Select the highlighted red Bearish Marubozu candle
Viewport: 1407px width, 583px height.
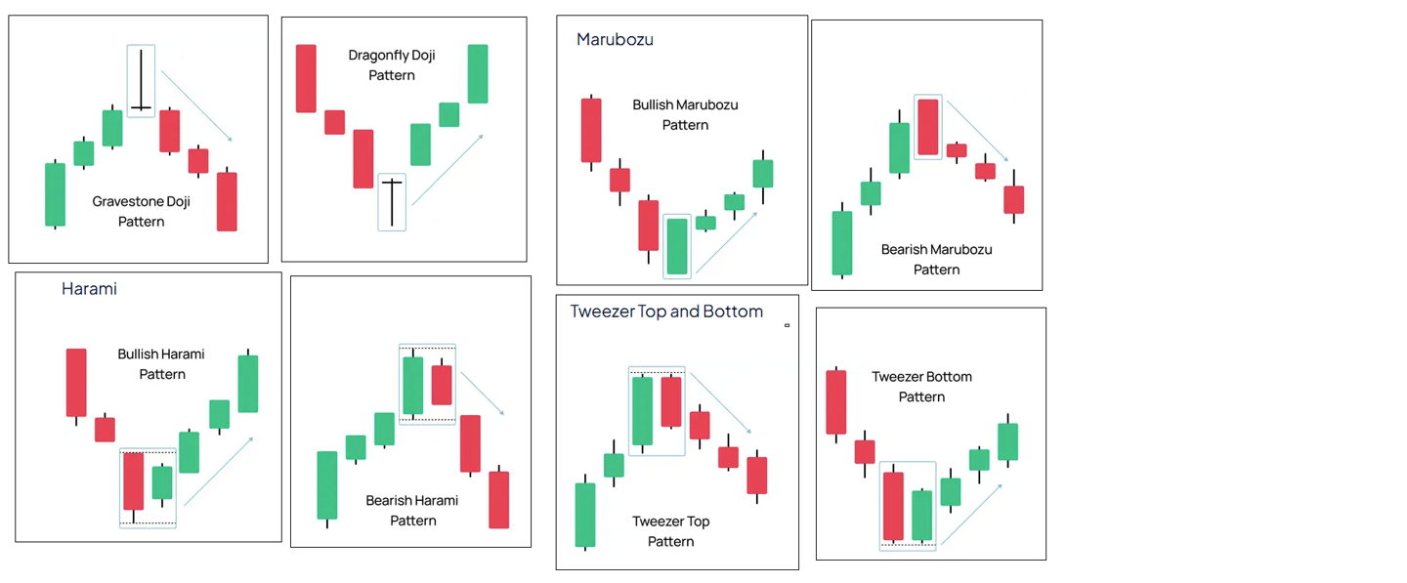pyautogui.click(x=928, y=127)
